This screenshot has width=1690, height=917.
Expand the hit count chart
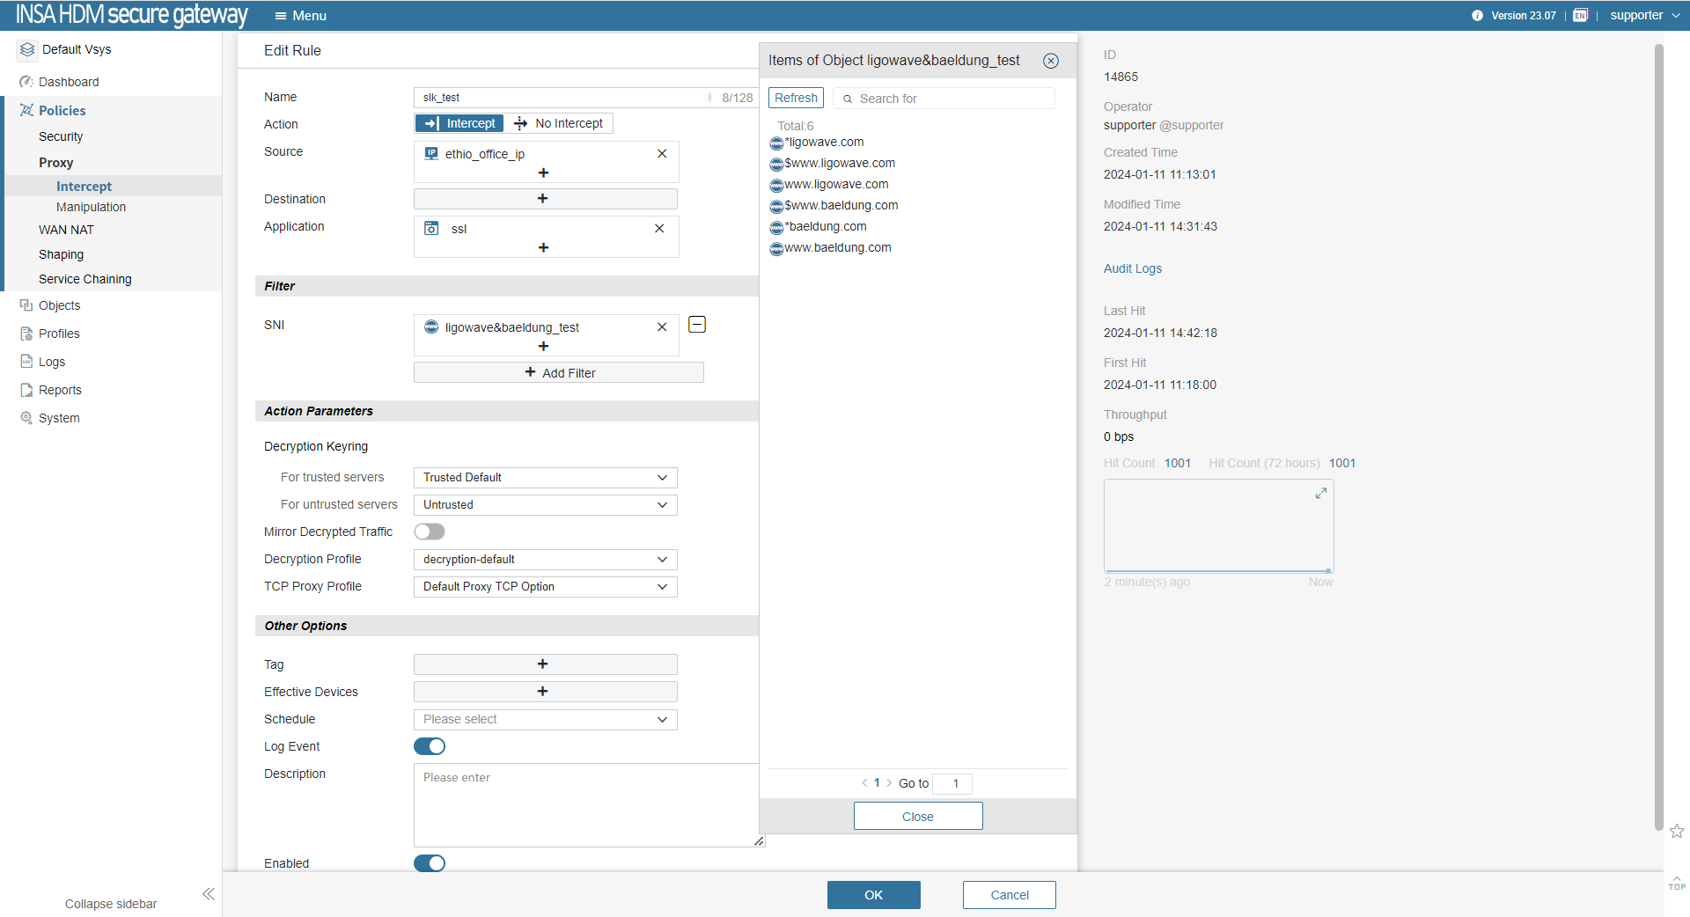pyautogui.click(x=1321, y=494)
